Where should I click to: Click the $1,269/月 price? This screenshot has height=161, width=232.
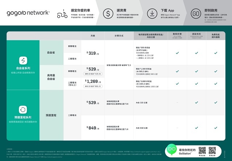(x=93, y=81)
